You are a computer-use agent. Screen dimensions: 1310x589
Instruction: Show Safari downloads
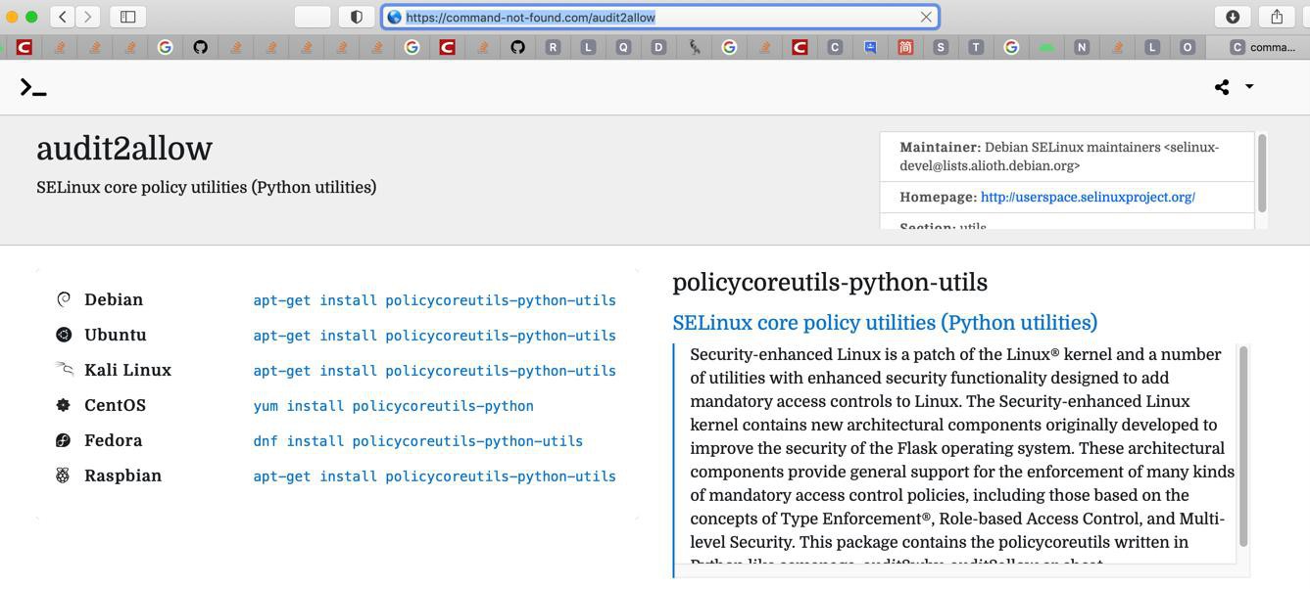[1233, 17]
